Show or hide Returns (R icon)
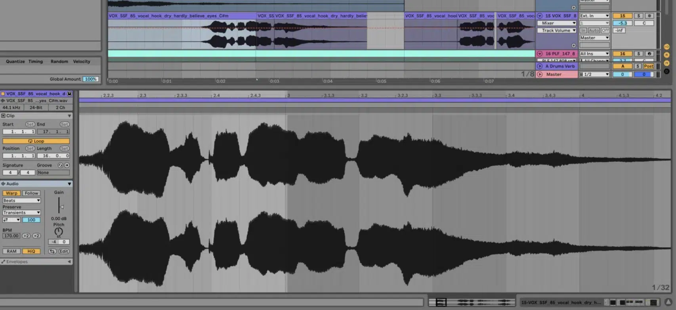Image resolution: width=676 pixels, height=310 pixels. (x=666, y=55)
